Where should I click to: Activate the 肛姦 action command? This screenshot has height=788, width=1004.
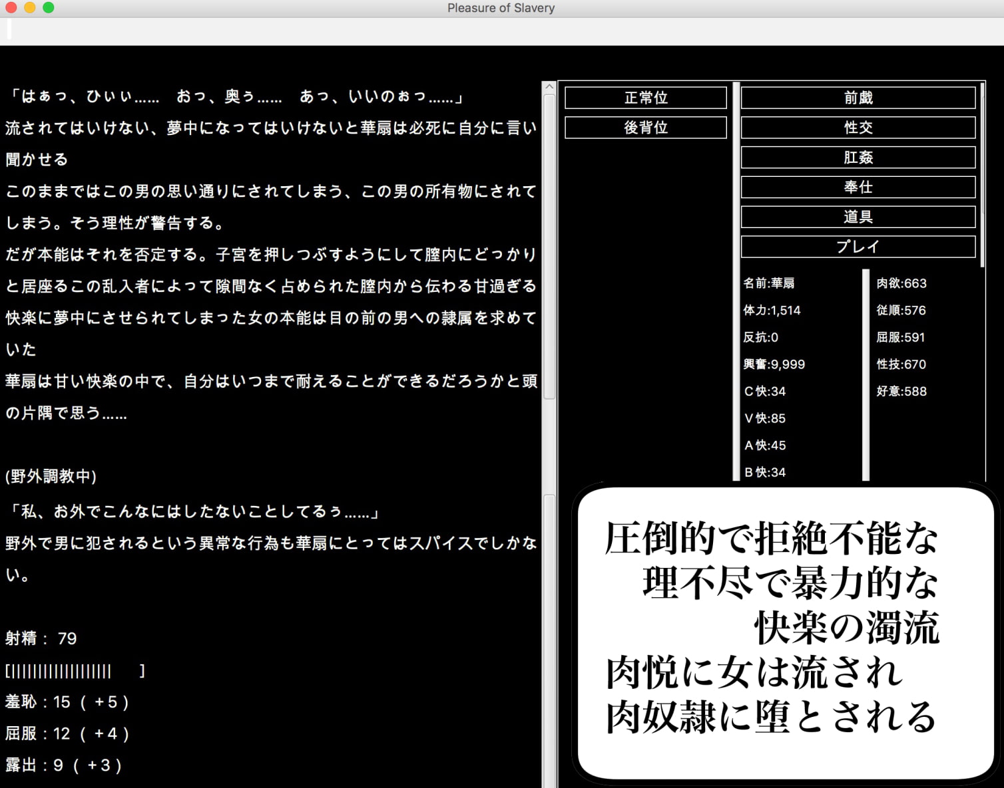(x=858, y=158)
